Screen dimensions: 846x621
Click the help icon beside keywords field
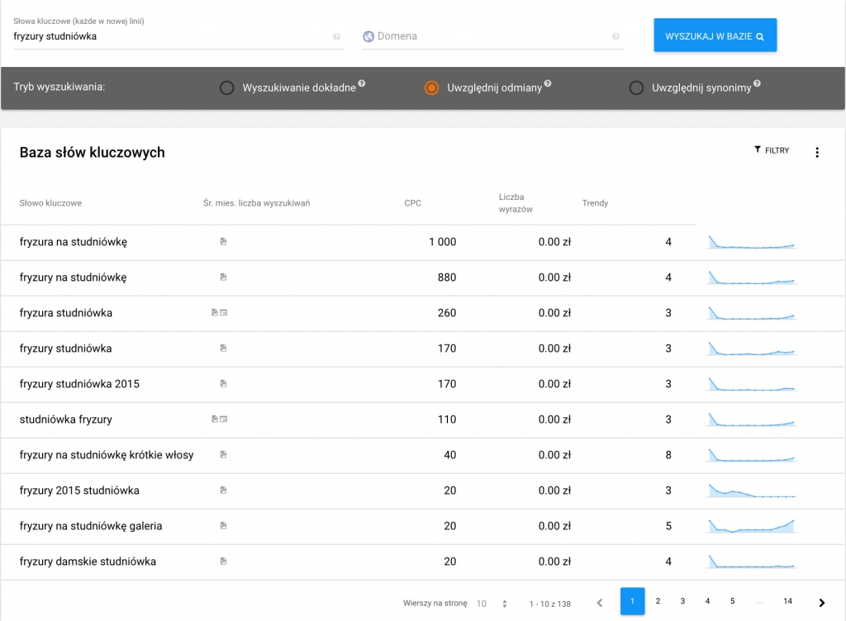pos(336,37)
